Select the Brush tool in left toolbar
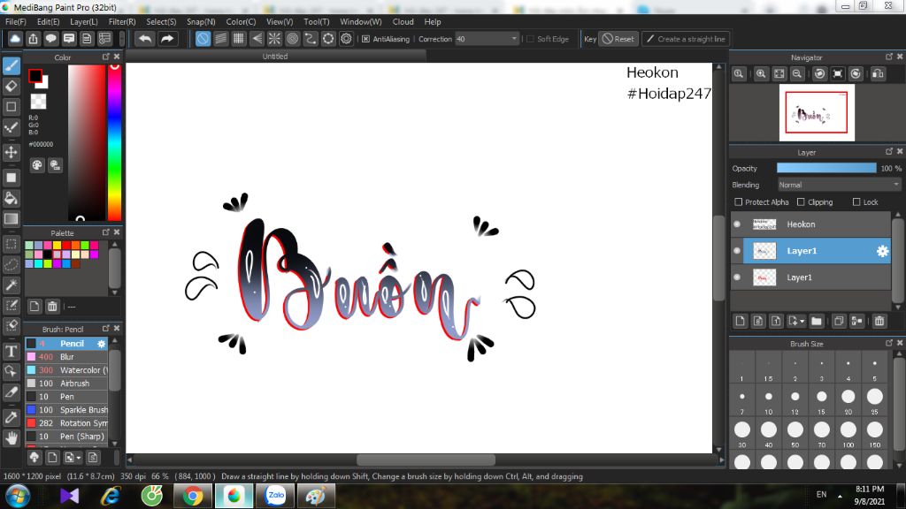 11,65
